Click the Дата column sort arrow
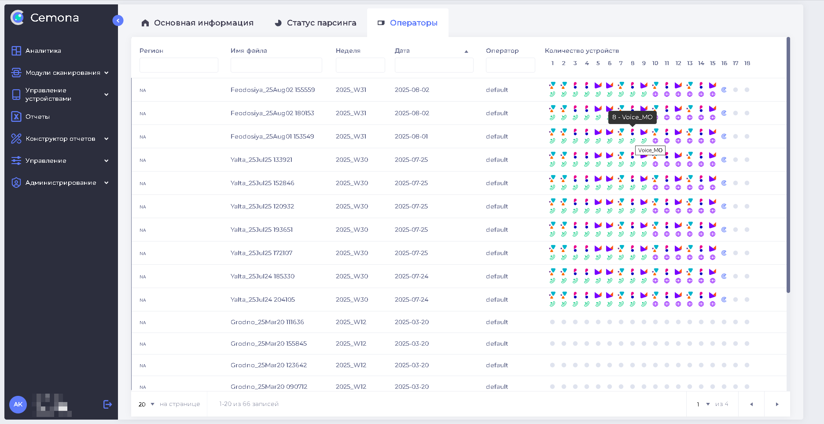Screen dimensions: 824x424 [466, 51]
